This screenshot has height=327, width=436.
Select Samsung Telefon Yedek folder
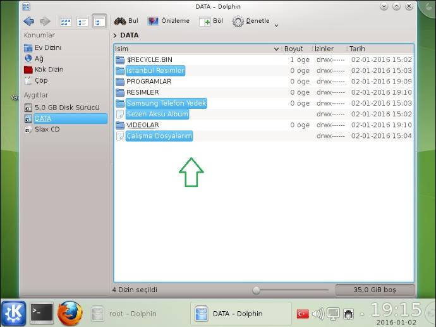pyautogui.click(x=166, y=103)
